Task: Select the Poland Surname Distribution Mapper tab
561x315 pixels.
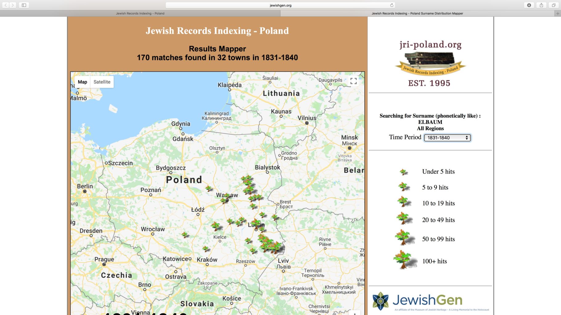Action: click(417, 14)
